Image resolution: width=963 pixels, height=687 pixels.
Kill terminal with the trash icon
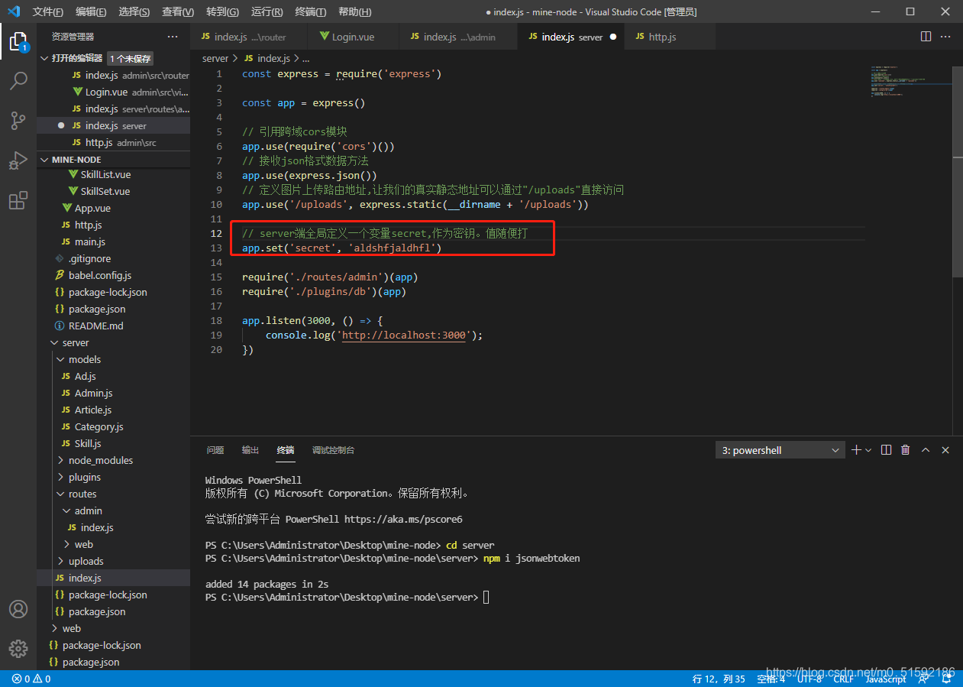[x=906, y=450]
